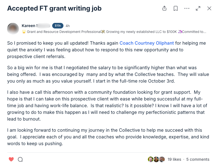Bookmark this post
Screen dimensions: 218x168
tap(176, 8)
